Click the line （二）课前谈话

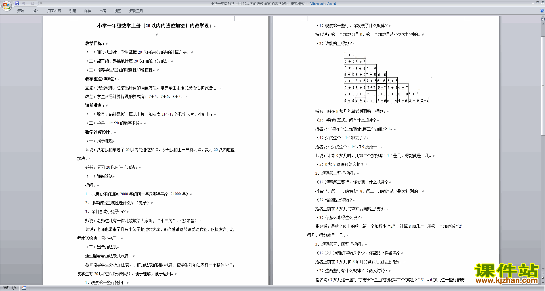pyautogui.click(x=99, y=176)
